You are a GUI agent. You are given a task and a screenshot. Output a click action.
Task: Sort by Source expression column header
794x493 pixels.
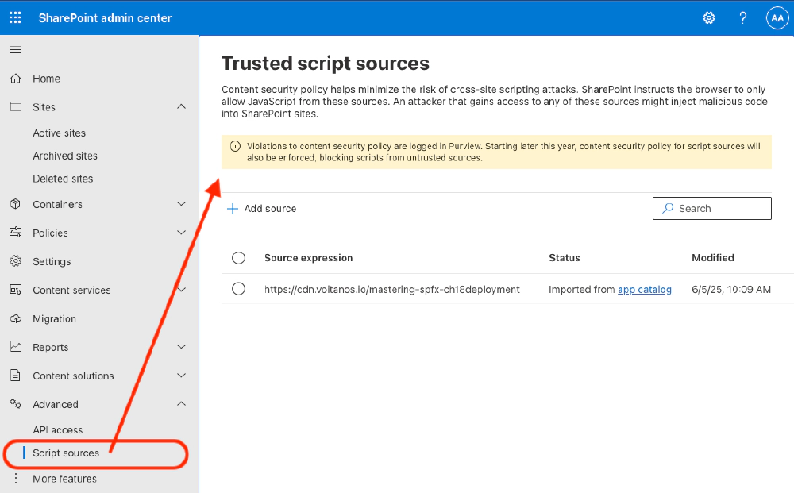click(x=308, y=258)
